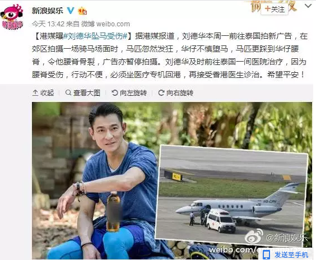Screen dimensions: 316x260
Task: Expand the post options chevron menu
Action: tap(308, 6)
